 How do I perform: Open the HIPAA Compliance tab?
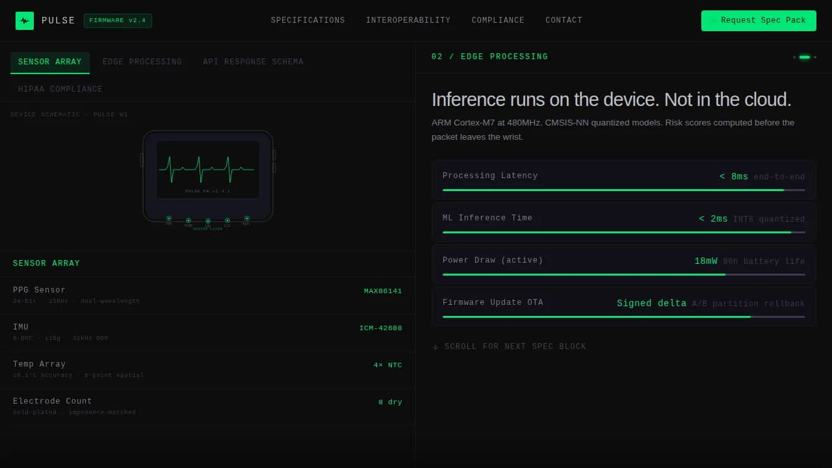click(x=60, y=89)
